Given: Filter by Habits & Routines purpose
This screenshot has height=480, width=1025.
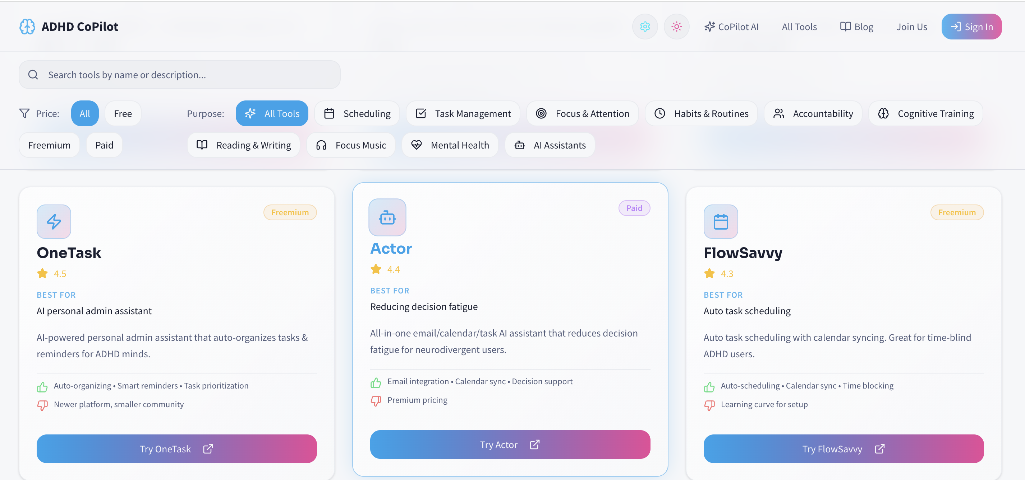Looking at the screenshot, I should (x=701, y=114).
